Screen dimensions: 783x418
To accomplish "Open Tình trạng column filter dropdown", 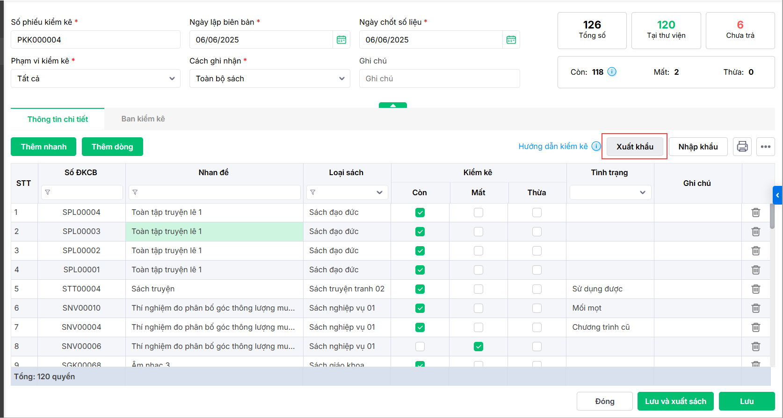I will pos(610,192).
